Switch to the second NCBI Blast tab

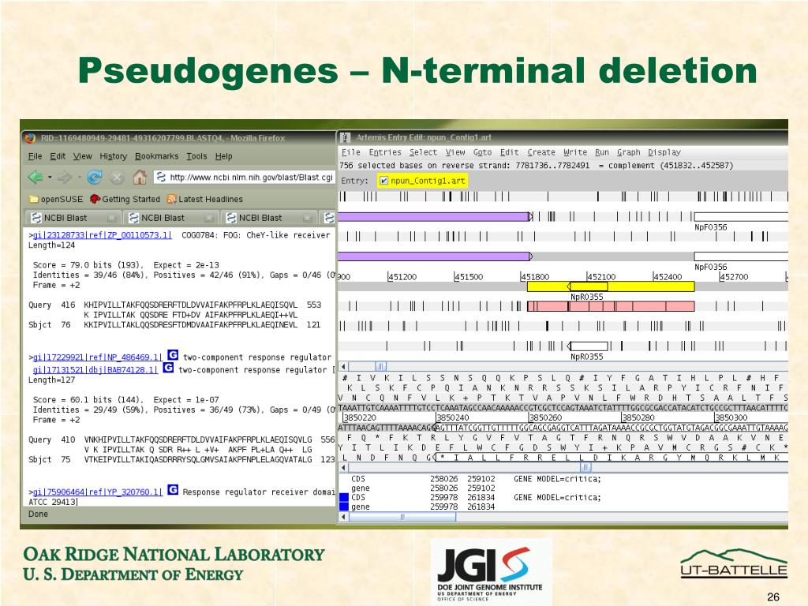[x=171, y=218]
